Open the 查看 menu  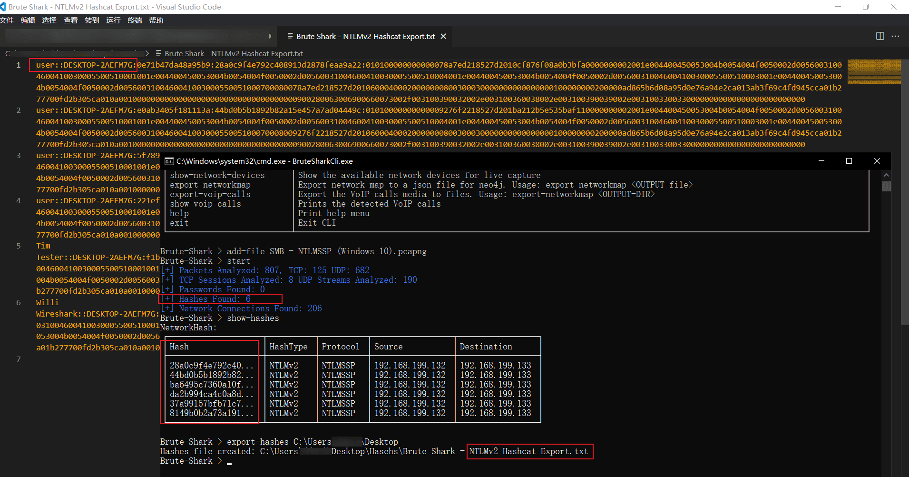click(x=70, y=20)
